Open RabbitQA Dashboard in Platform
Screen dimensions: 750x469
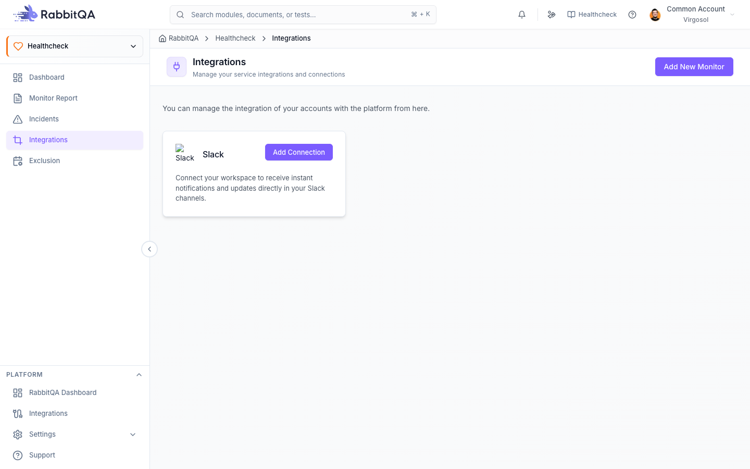tap(74, 392)
